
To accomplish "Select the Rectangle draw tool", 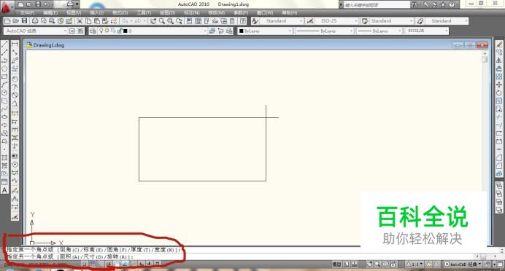I will coord(4,76).
